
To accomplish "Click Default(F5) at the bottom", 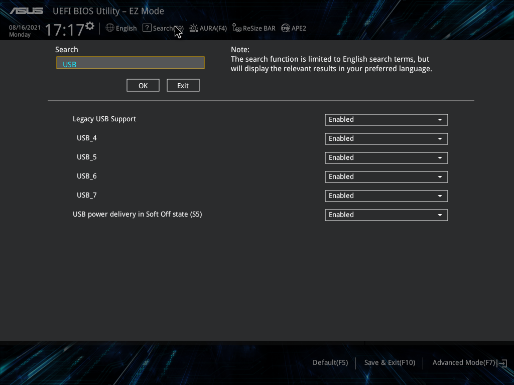I will 330,363.
